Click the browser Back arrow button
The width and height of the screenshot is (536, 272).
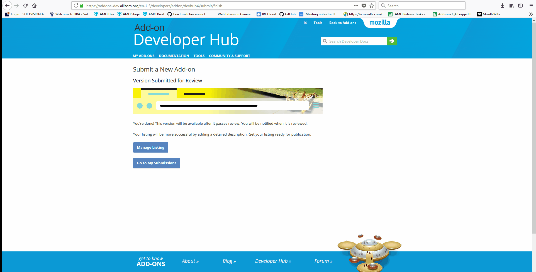[x=7, y=6]
